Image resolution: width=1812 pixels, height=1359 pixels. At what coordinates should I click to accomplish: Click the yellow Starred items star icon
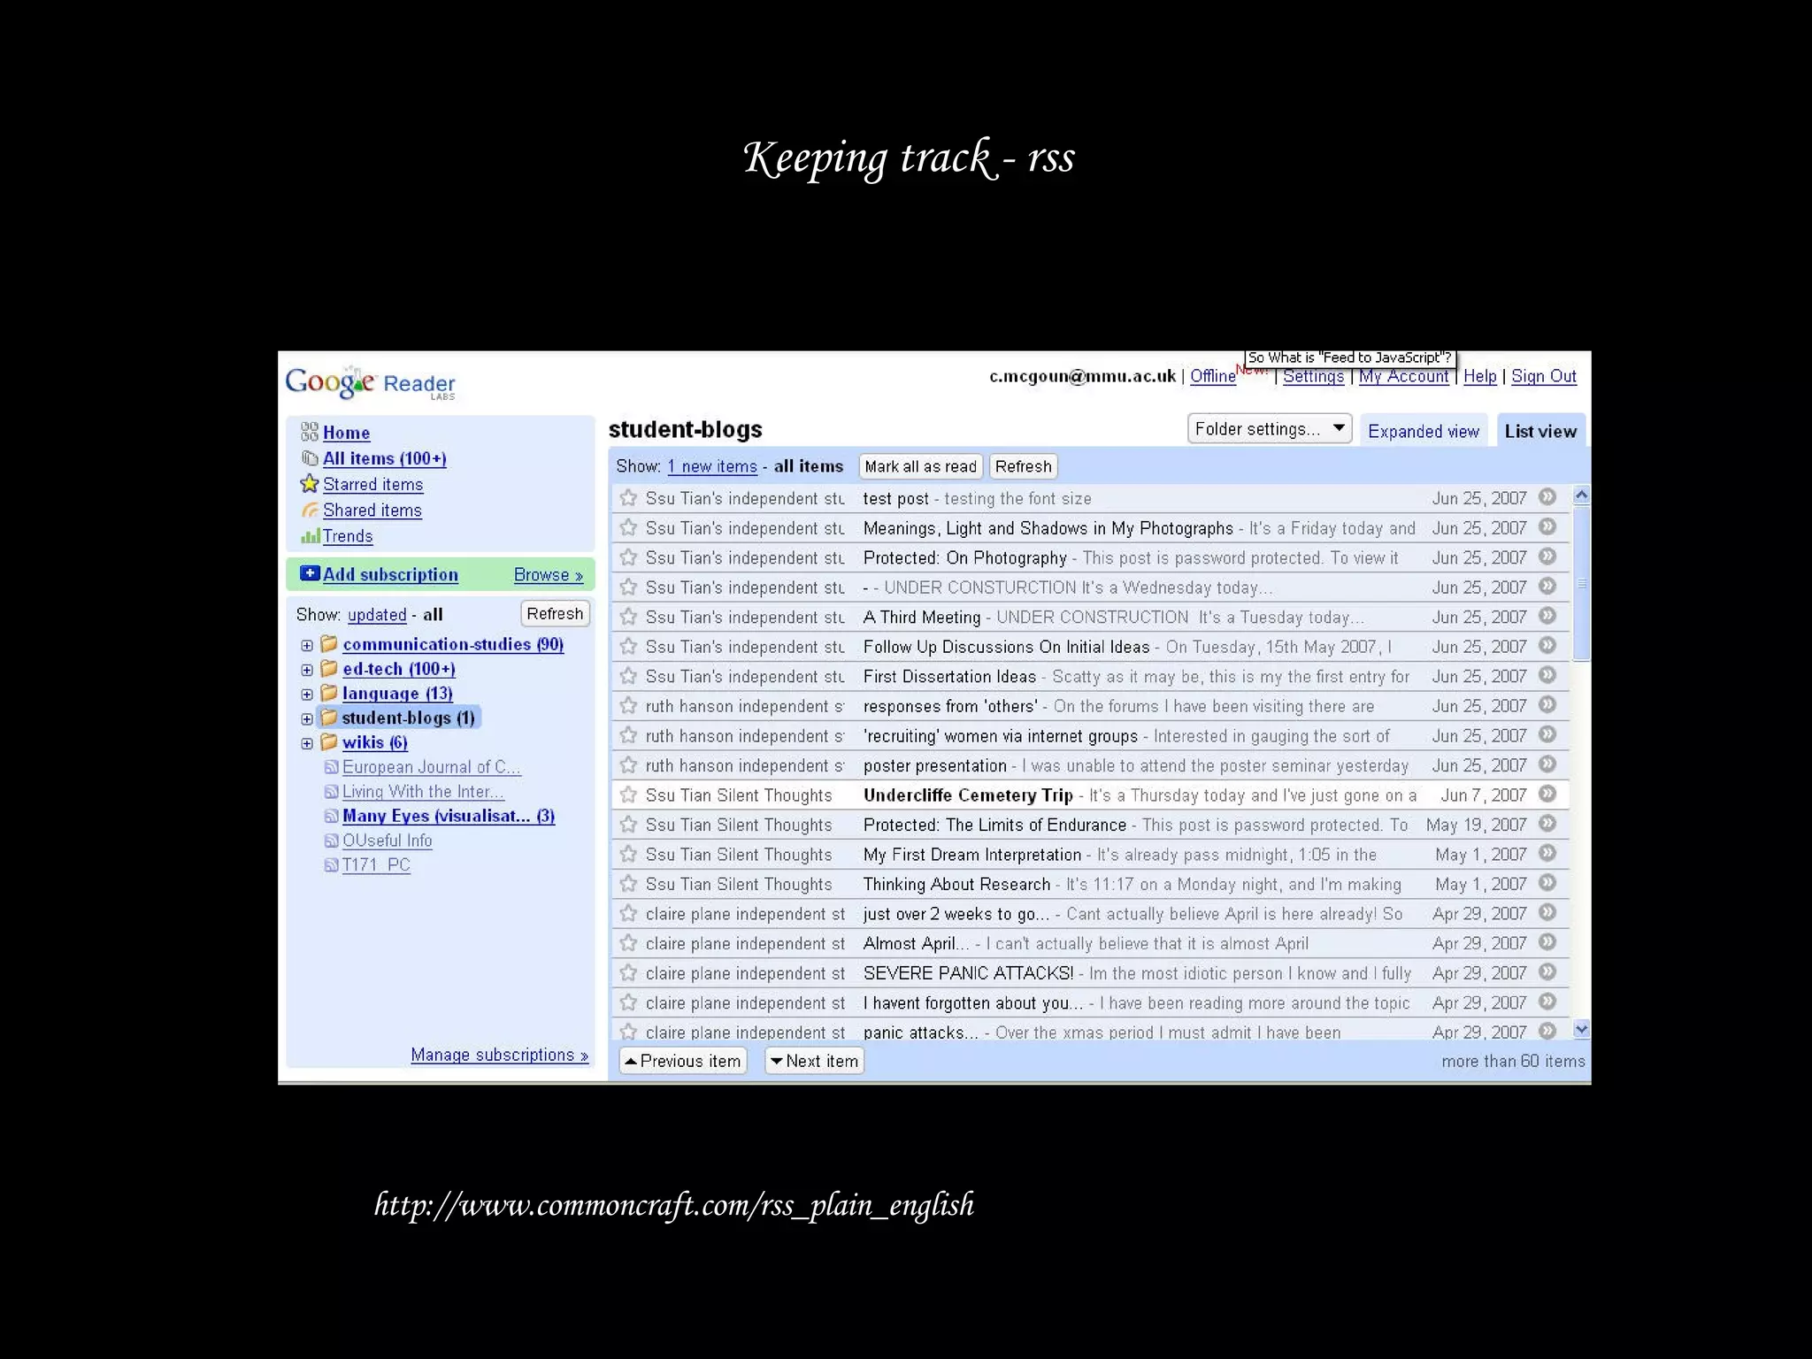pos(310,484)
